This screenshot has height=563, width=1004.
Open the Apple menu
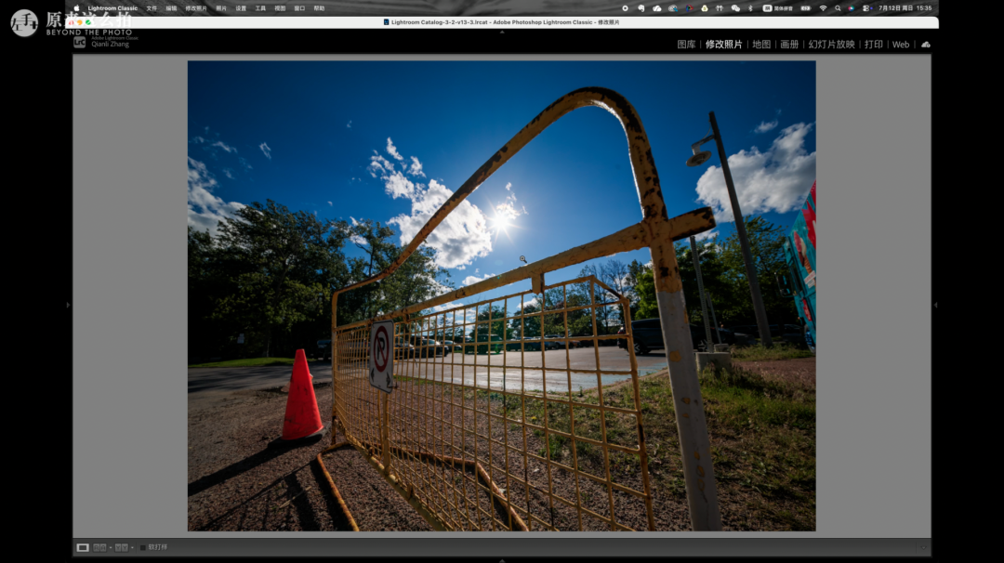(x=77, y=8)
